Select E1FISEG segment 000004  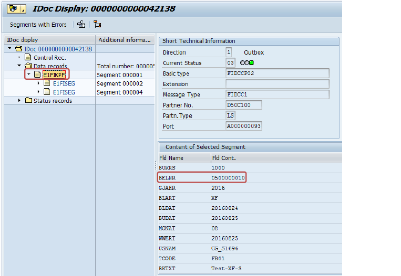coord(64,92)
